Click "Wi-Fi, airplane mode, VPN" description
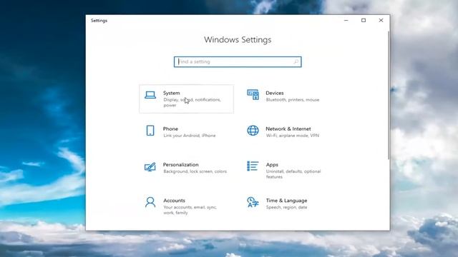 coord(293,136)
